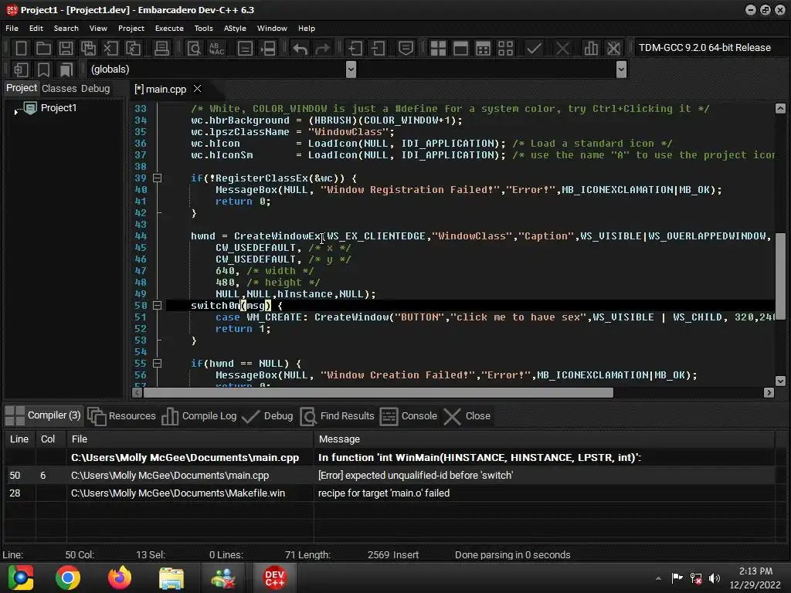The height and width of the screenshot is (593, 791).
Task: Click the Close All files icon
Action: click(133, 49)
